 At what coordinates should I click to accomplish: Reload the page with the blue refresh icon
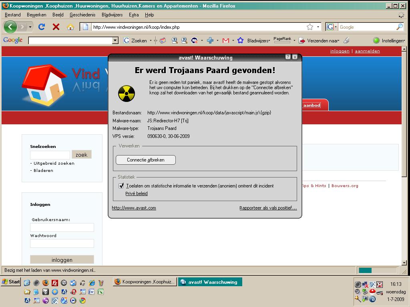42,27
